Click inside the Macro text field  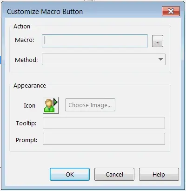point(95,41)
